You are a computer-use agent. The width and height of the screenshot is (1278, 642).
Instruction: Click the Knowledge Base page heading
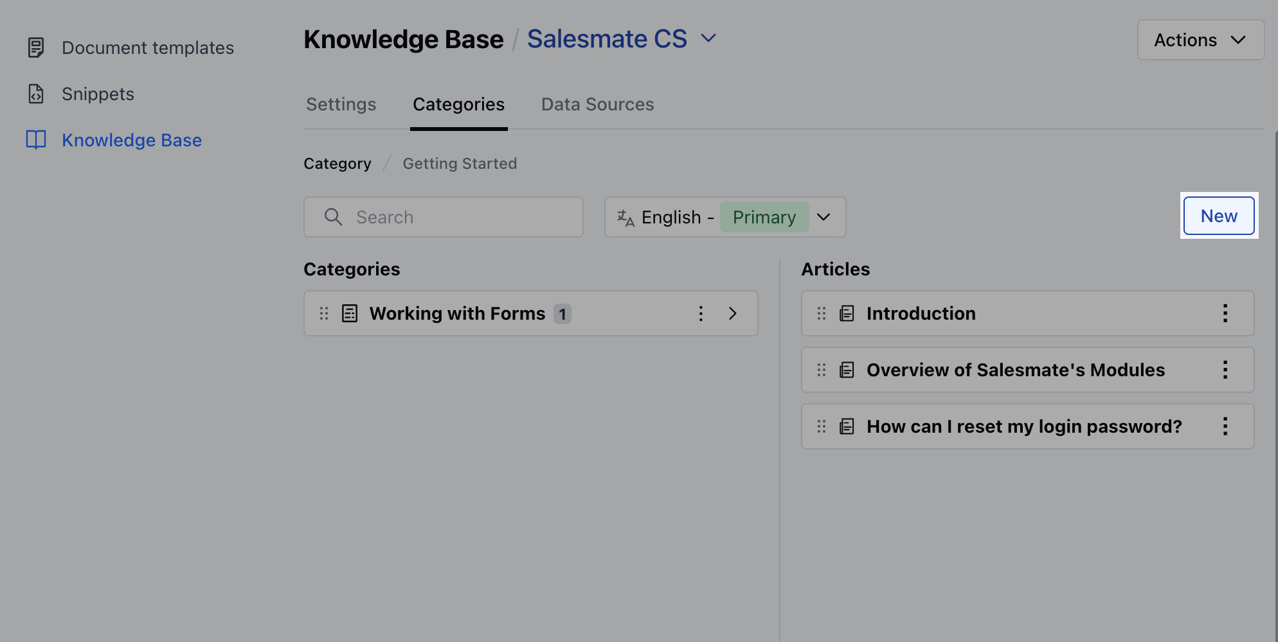coord(404,39)
